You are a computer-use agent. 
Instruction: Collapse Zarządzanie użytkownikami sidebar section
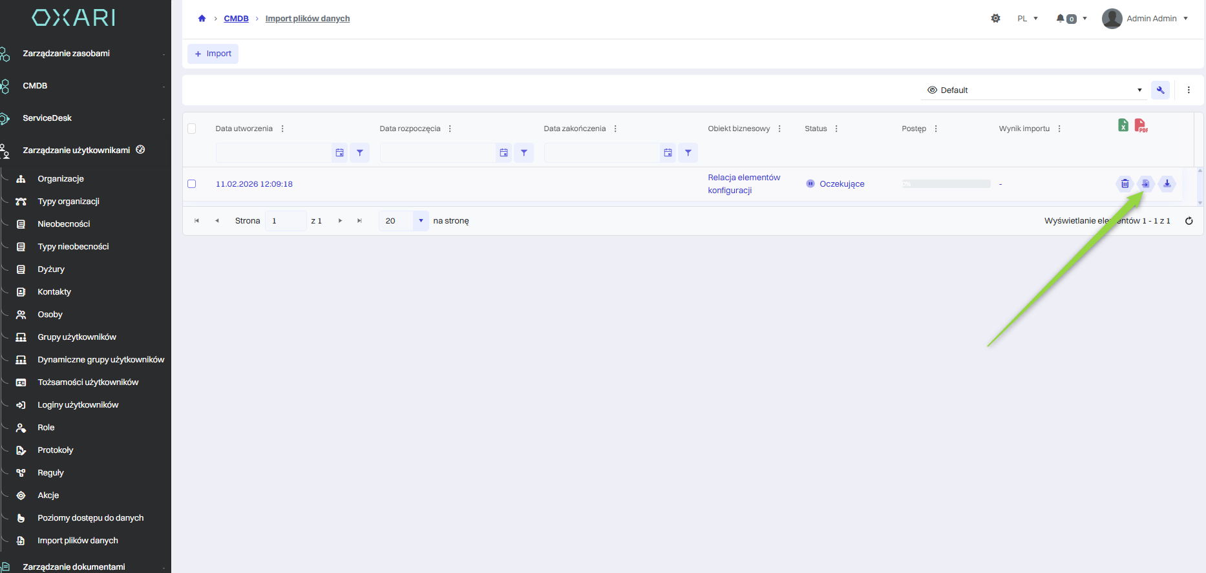76,151
